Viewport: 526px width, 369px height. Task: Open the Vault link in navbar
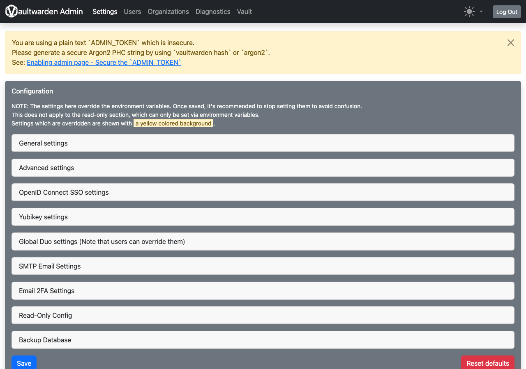point(245,11)
